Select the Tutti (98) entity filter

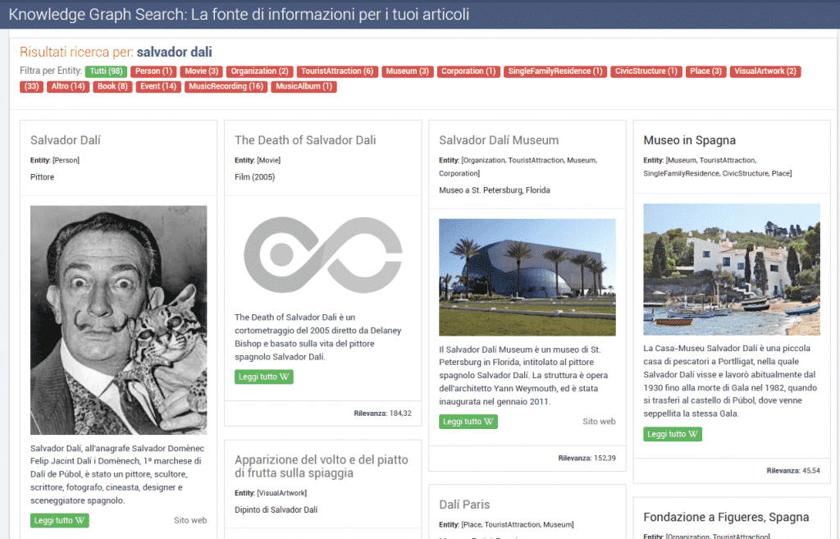tap(106, 71)
